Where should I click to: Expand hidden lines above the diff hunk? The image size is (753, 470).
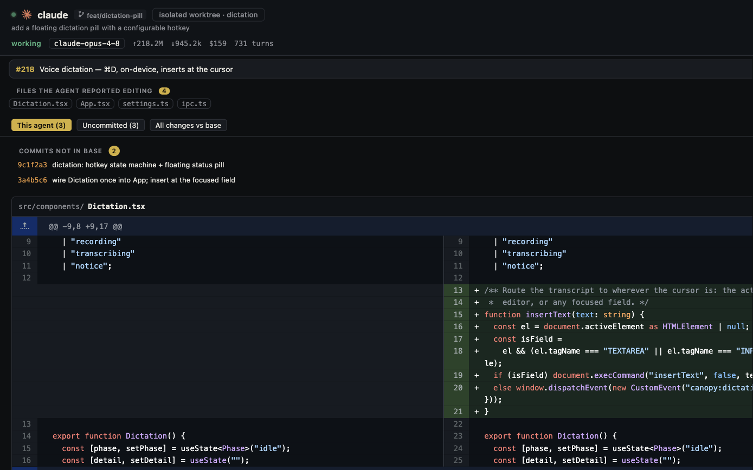pyautogui.click(x=24, y=226)
